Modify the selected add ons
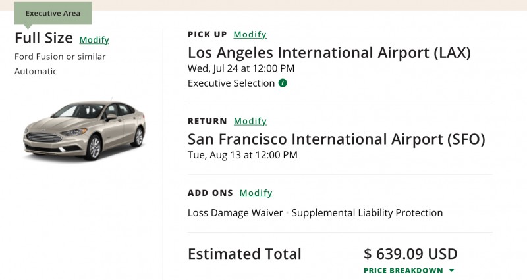Screen dimensions: 527x280 (256, 193)
